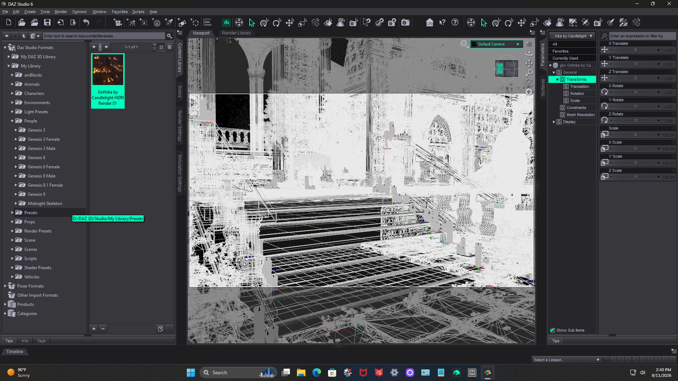The height and width of the screenshot is (381, 678).
Task: Open the Render Settings side tab
Action: pos(180,126)
